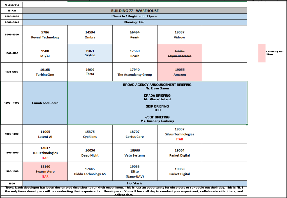The width and height of the screenshot is (287, 198).
Task: Click the 18966 Vatn Systems cell
Action: 135,153
